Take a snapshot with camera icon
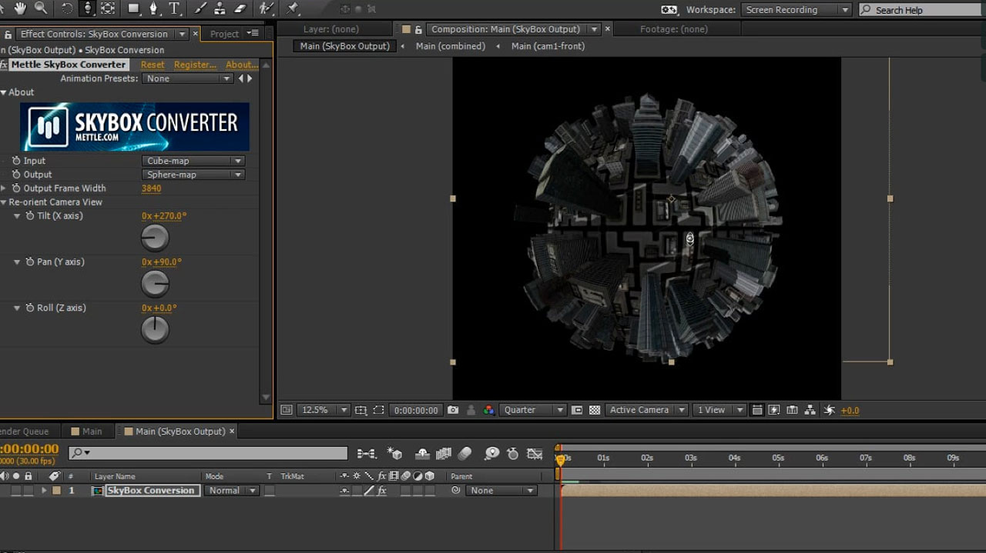The height and width of the screenshot is (553, 986). tap(453, 410)
